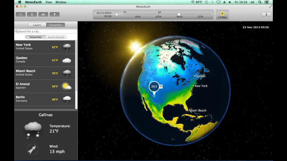Screen dimensions: 287x161
Task: Select El Arenal in favourites list
Action: coord(45,86)
